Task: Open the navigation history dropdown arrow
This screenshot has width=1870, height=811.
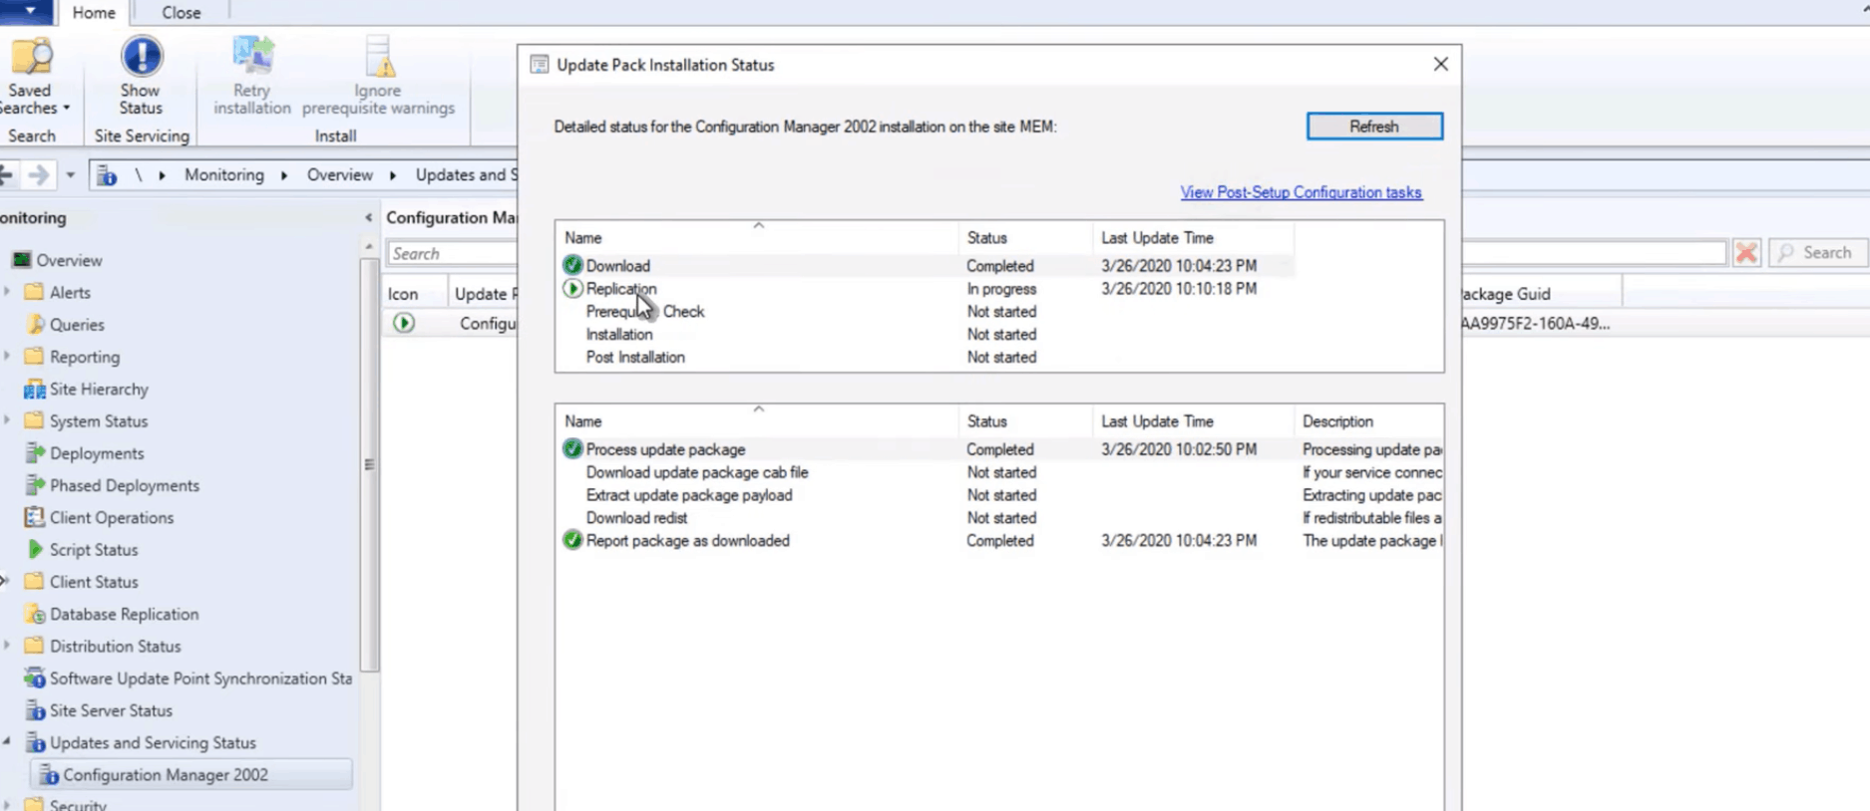Action: click(70, 175)
